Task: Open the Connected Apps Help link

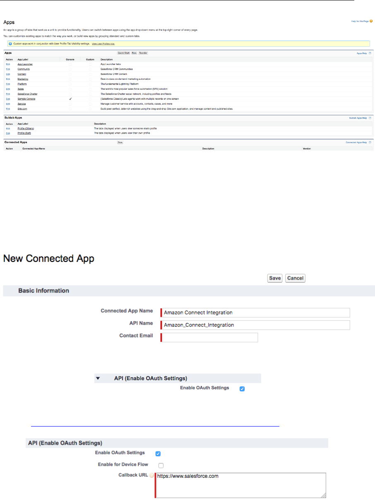Action: [356, 142]
